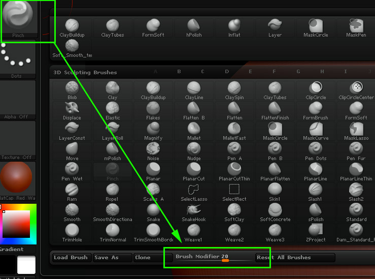The image size is (375, 279).
Task: Choose the ClaySpin brush
Action: 234,90
